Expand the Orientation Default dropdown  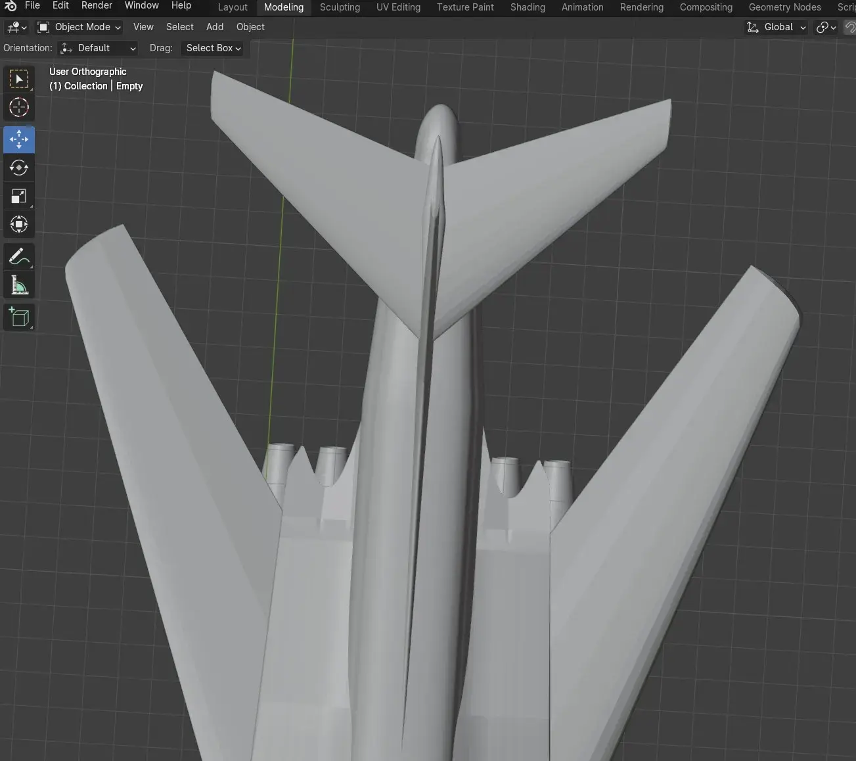pyautogui.click(x=98, y=48)
